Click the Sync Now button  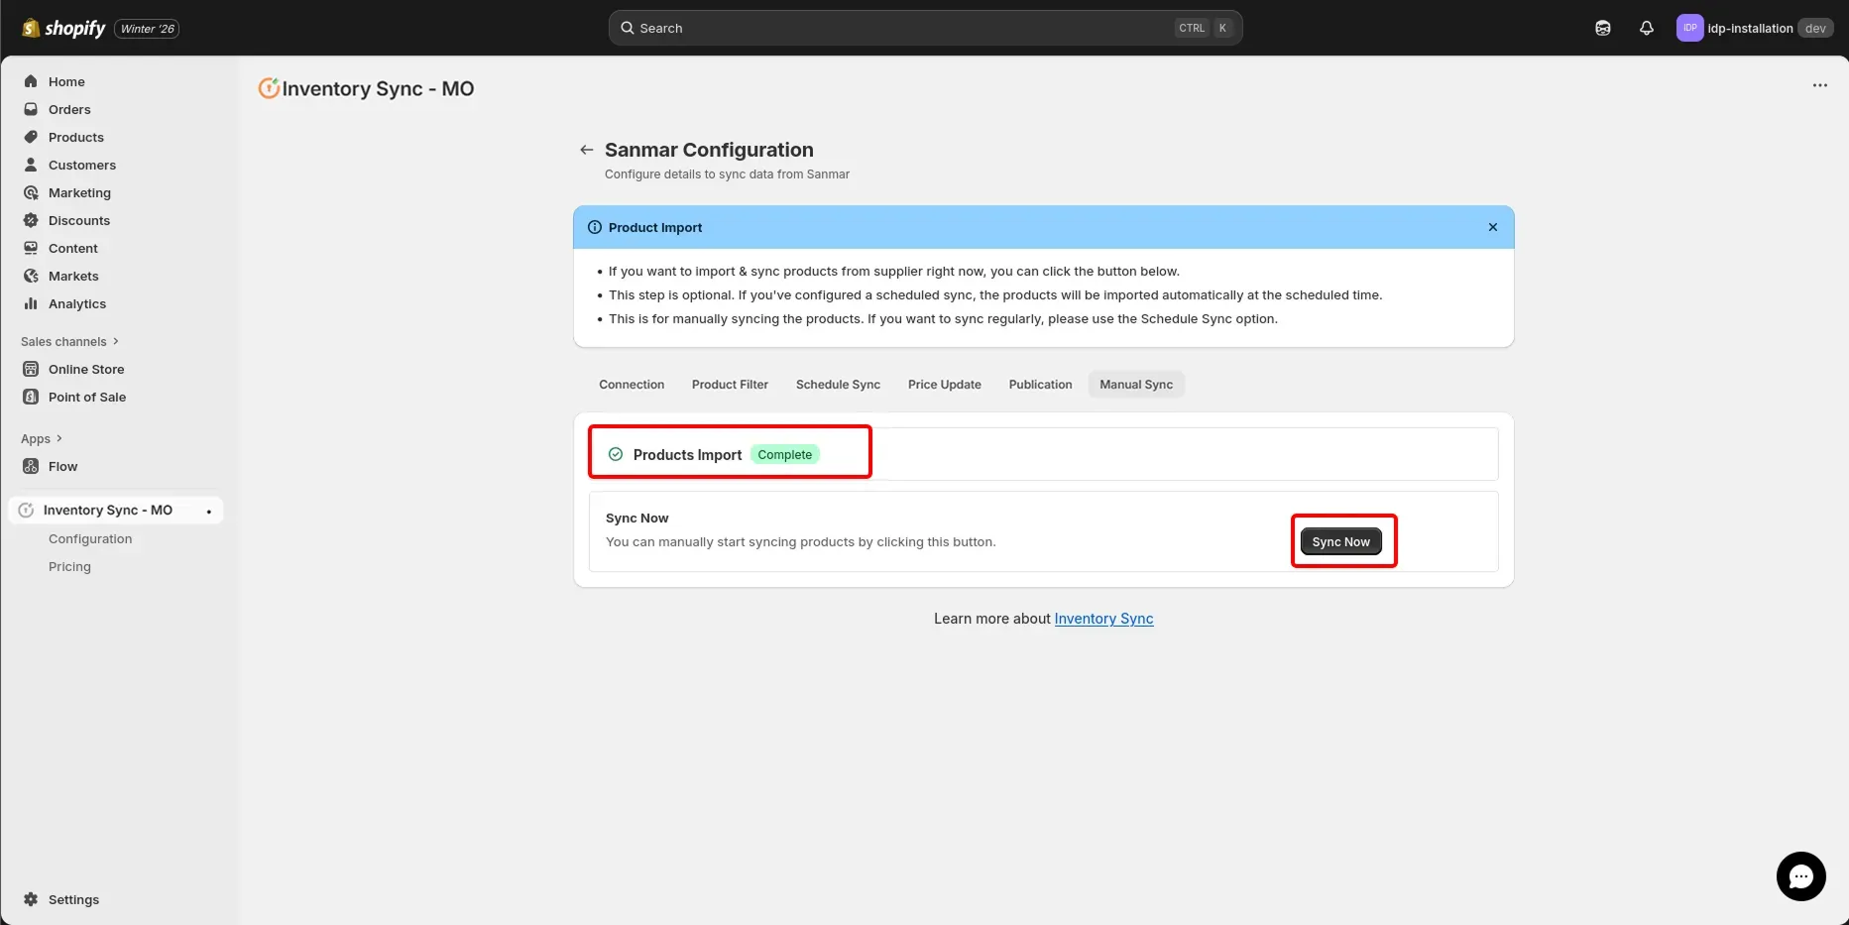1340,541
